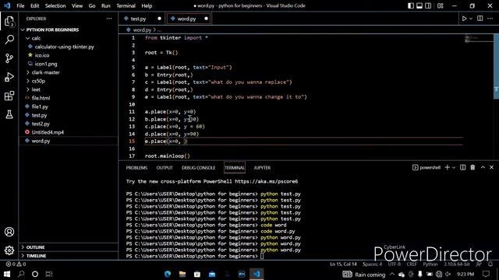Open the View menu
The image size is (499, 280).
point(77,5)
